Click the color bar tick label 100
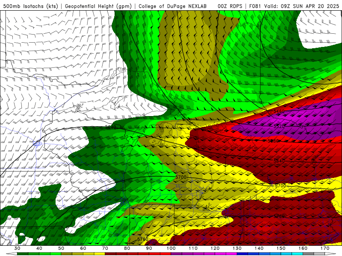 pos(171,248)
